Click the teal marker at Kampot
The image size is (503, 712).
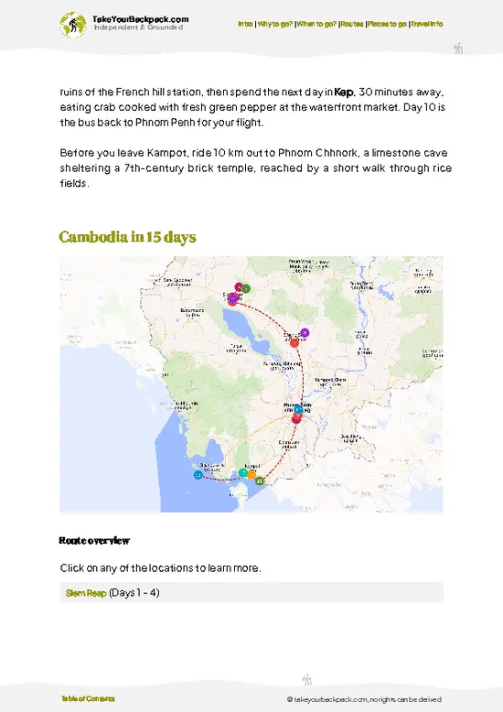[243, 473]
